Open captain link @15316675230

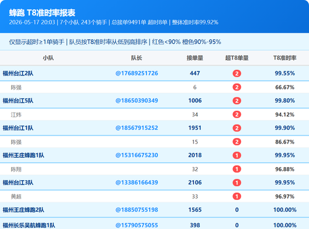(137, 155)
